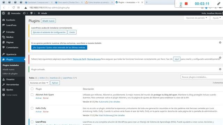The width and height of the screenshot is (223, 125).
Task: Activate Akismet Anti-Spam plugin
Action: 39,98
